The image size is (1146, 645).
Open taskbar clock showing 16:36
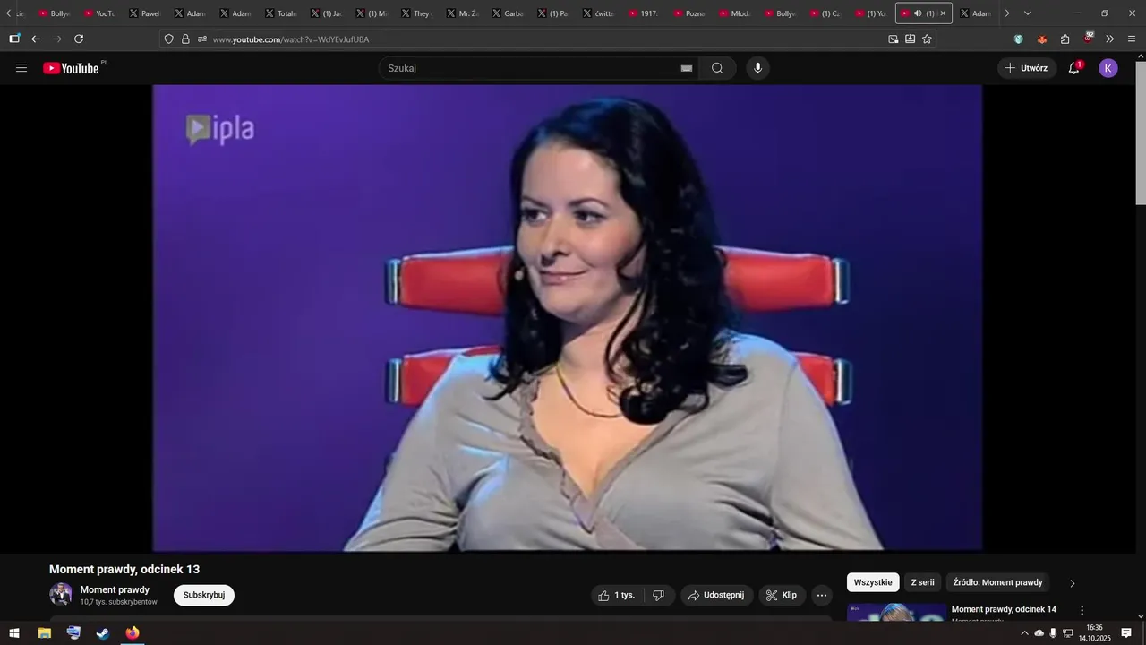pyautogui.click(x=1094, y=633)
